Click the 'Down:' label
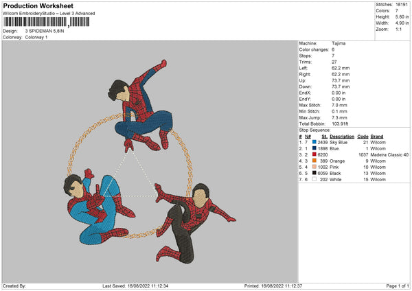 point(305,86)
